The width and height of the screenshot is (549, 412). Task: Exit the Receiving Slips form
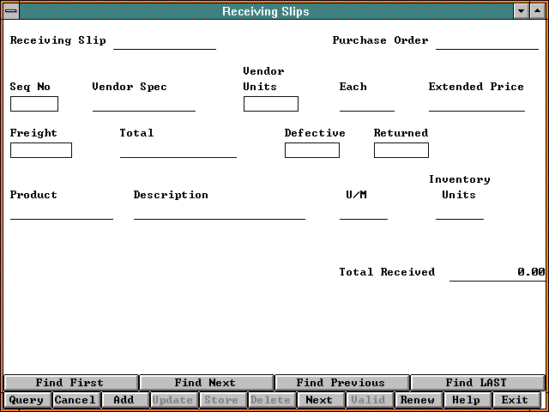tap(516, 400)
